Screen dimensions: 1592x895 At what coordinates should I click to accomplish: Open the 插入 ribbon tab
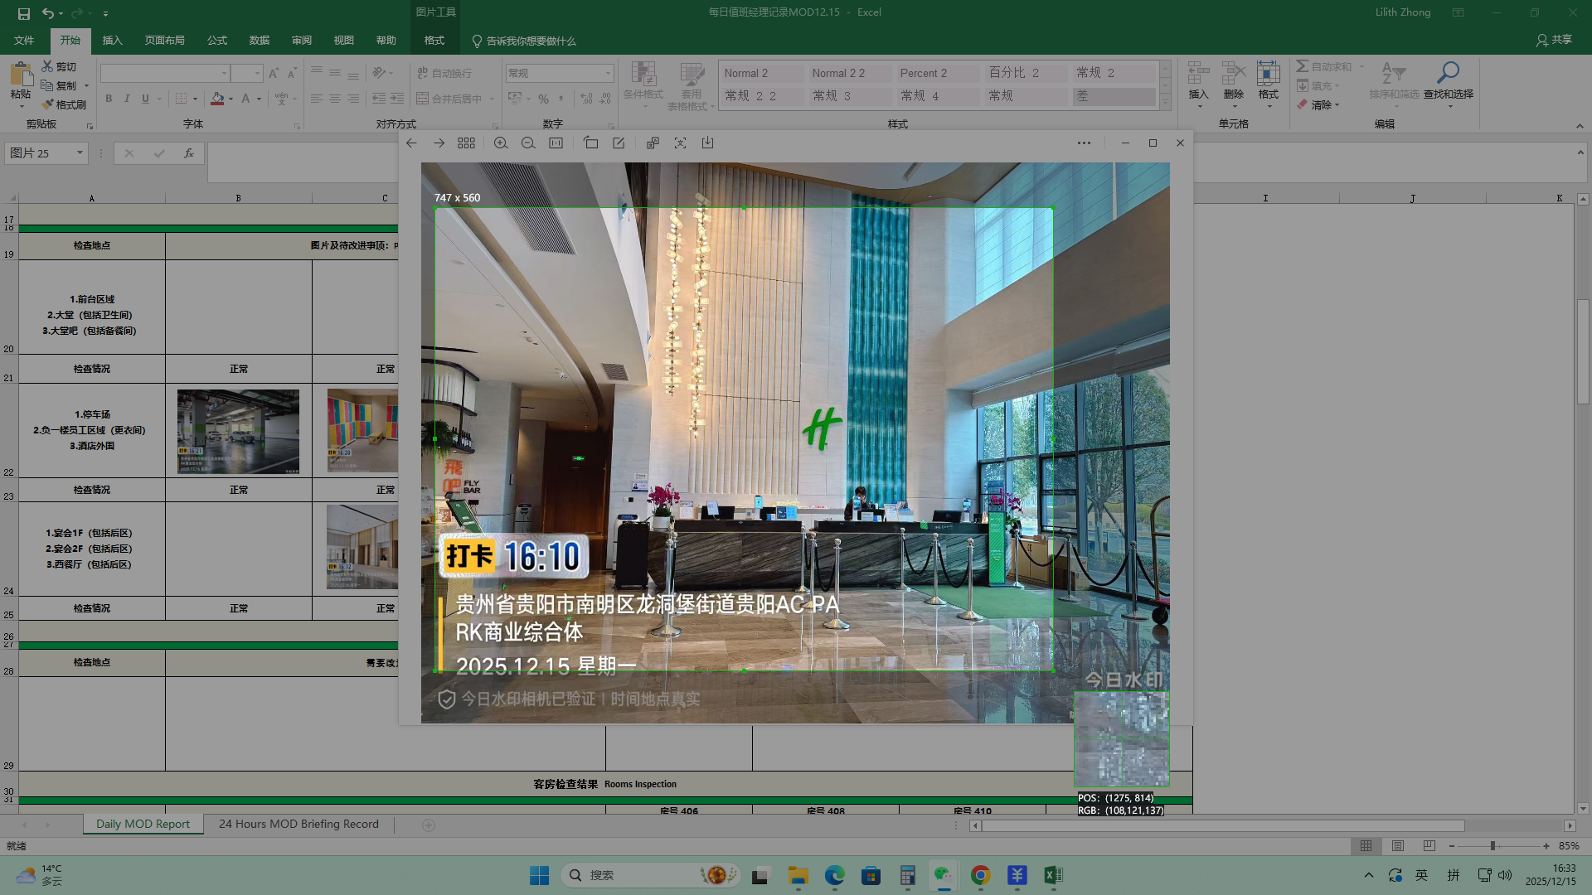tap(112, 41)
